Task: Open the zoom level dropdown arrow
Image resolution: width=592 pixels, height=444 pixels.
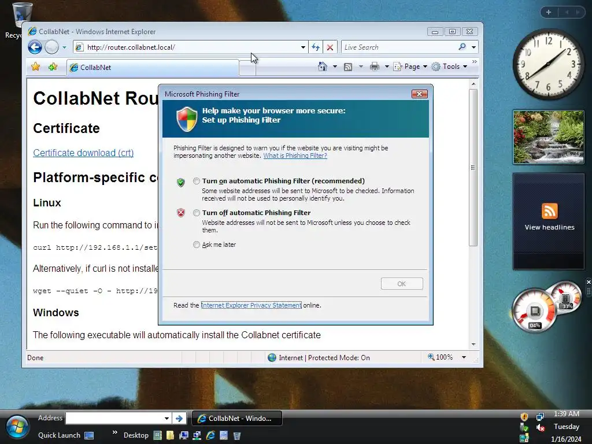Action: [464, 357]
